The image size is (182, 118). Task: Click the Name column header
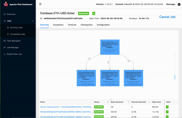42,102
